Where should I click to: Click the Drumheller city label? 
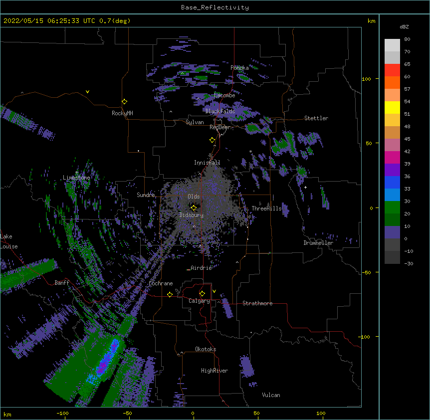tap(318, 243)
